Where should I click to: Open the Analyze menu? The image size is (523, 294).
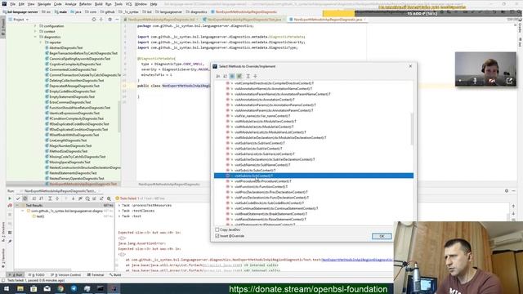(x=70, y=4)
